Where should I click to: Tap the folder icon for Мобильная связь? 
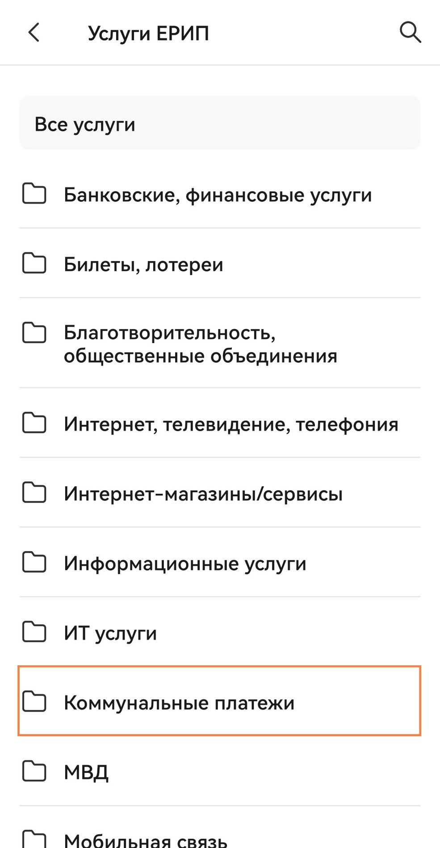(35, 840)
